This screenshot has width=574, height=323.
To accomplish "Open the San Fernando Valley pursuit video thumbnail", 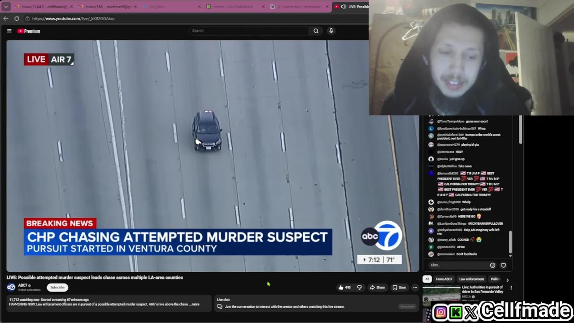I will point(441,294).
